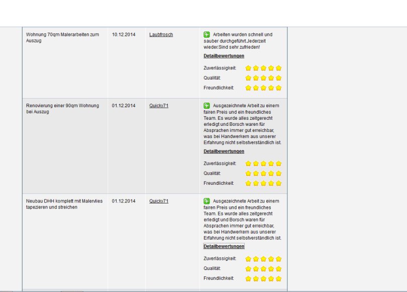Expand Detailbewertungen in the Neubau DHH review

tap(224, 247)
